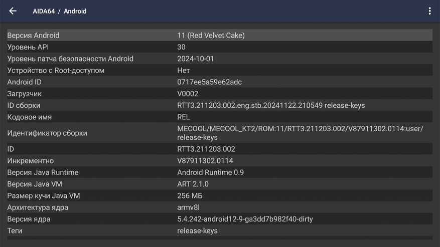Screen dimensions: 440x247
Task: Click the AIDA64 / Android title
Action: (x=60, y=11)
